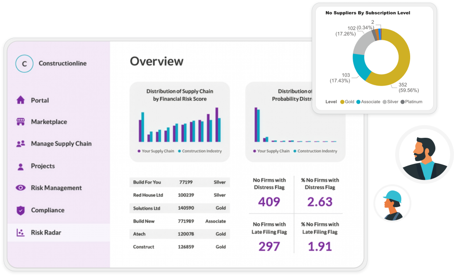Viewport: 454px width, 276px height.
Task: Click the Manage Supply Chain people icon
Action: point(20,144)
